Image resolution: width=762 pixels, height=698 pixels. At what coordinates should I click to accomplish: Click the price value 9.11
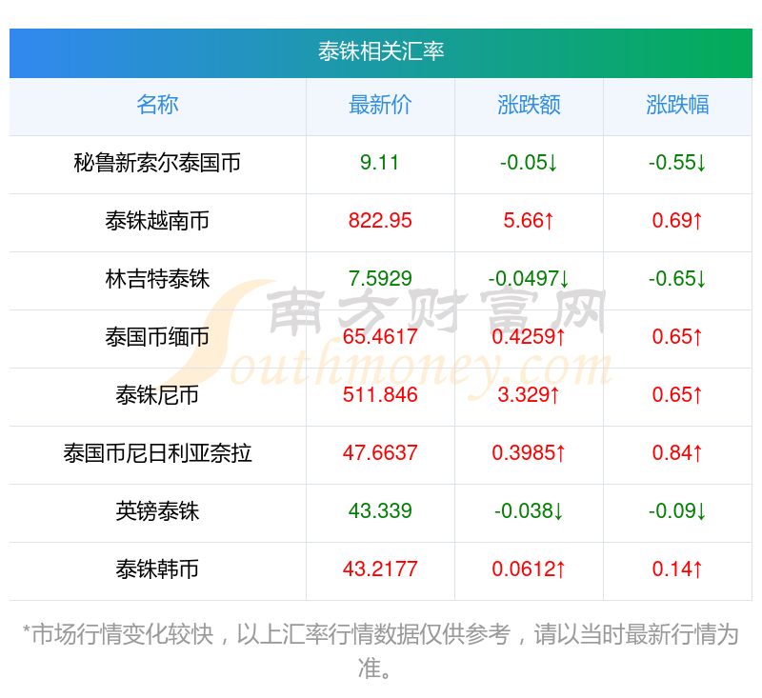click(379, 162)
